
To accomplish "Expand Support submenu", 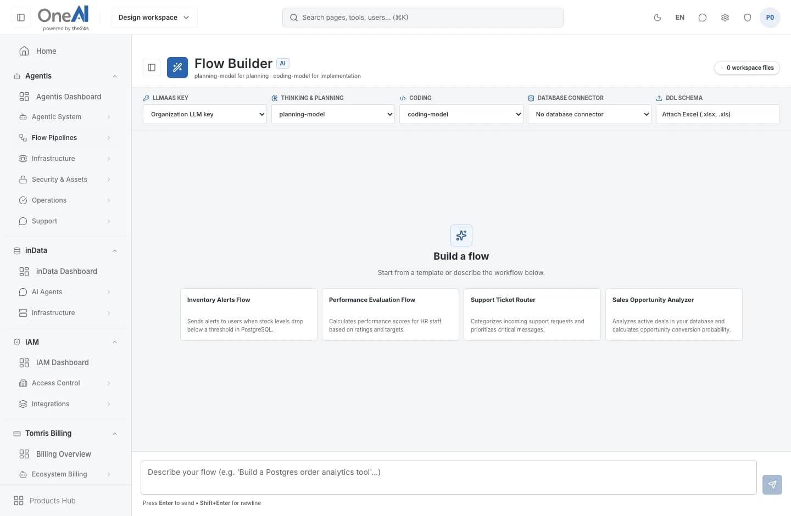I will [66, 221].
